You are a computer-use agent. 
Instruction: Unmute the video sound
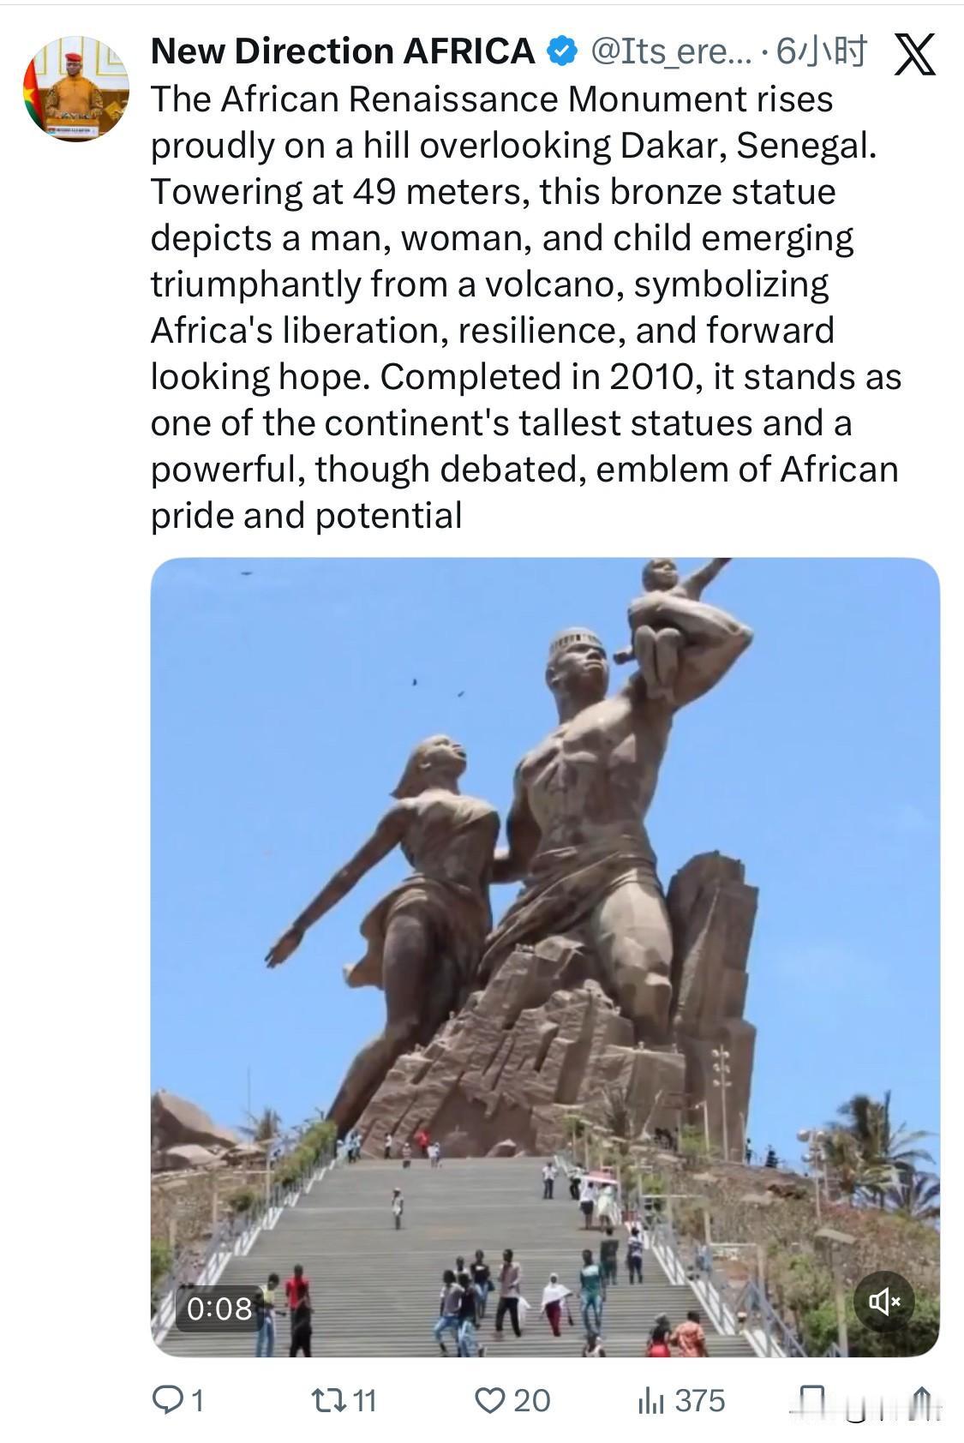[x=884, y=1302]
